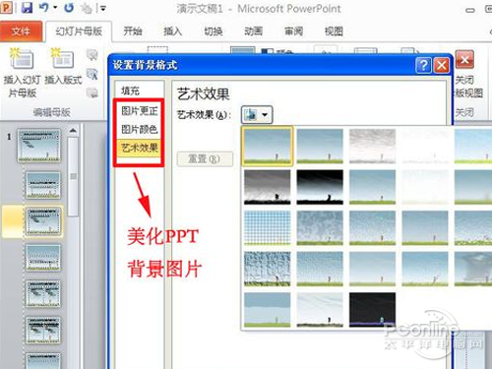Screen dimensions: 492x369
Task: Choose the first effect in gallery, no effect
Action: (267, 146)
